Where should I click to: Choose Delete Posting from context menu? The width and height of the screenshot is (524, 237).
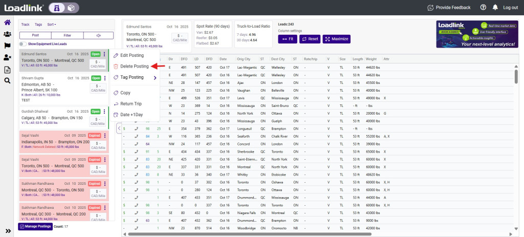tap(134, 67)
